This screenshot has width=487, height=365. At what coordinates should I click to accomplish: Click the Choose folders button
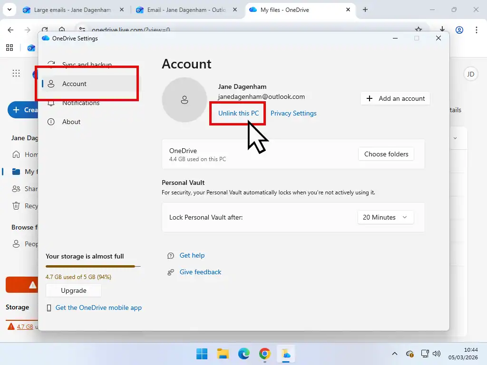tap(386, 154)
